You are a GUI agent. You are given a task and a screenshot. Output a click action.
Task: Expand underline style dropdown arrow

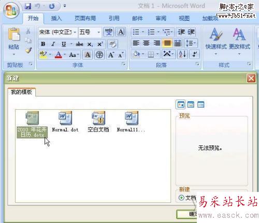pos(71,44)
